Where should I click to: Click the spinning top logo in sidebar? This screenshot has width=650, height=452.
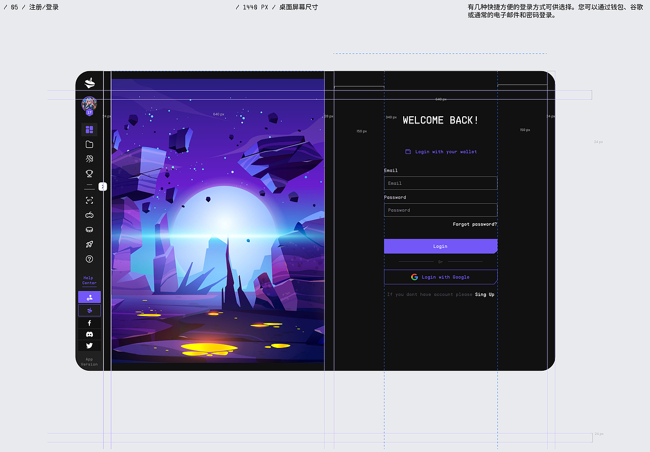pyautogui.click(x=89, y=83)
